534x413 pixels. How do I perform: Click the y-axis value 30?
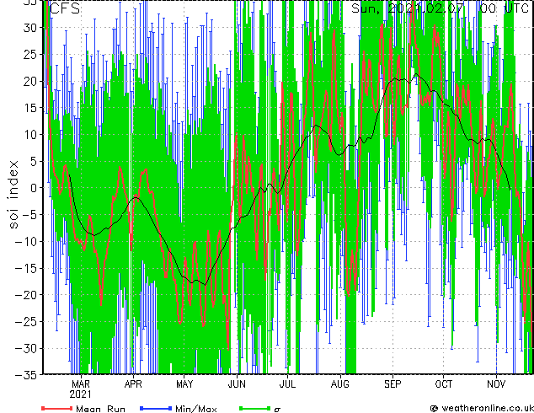coord(31,28)
